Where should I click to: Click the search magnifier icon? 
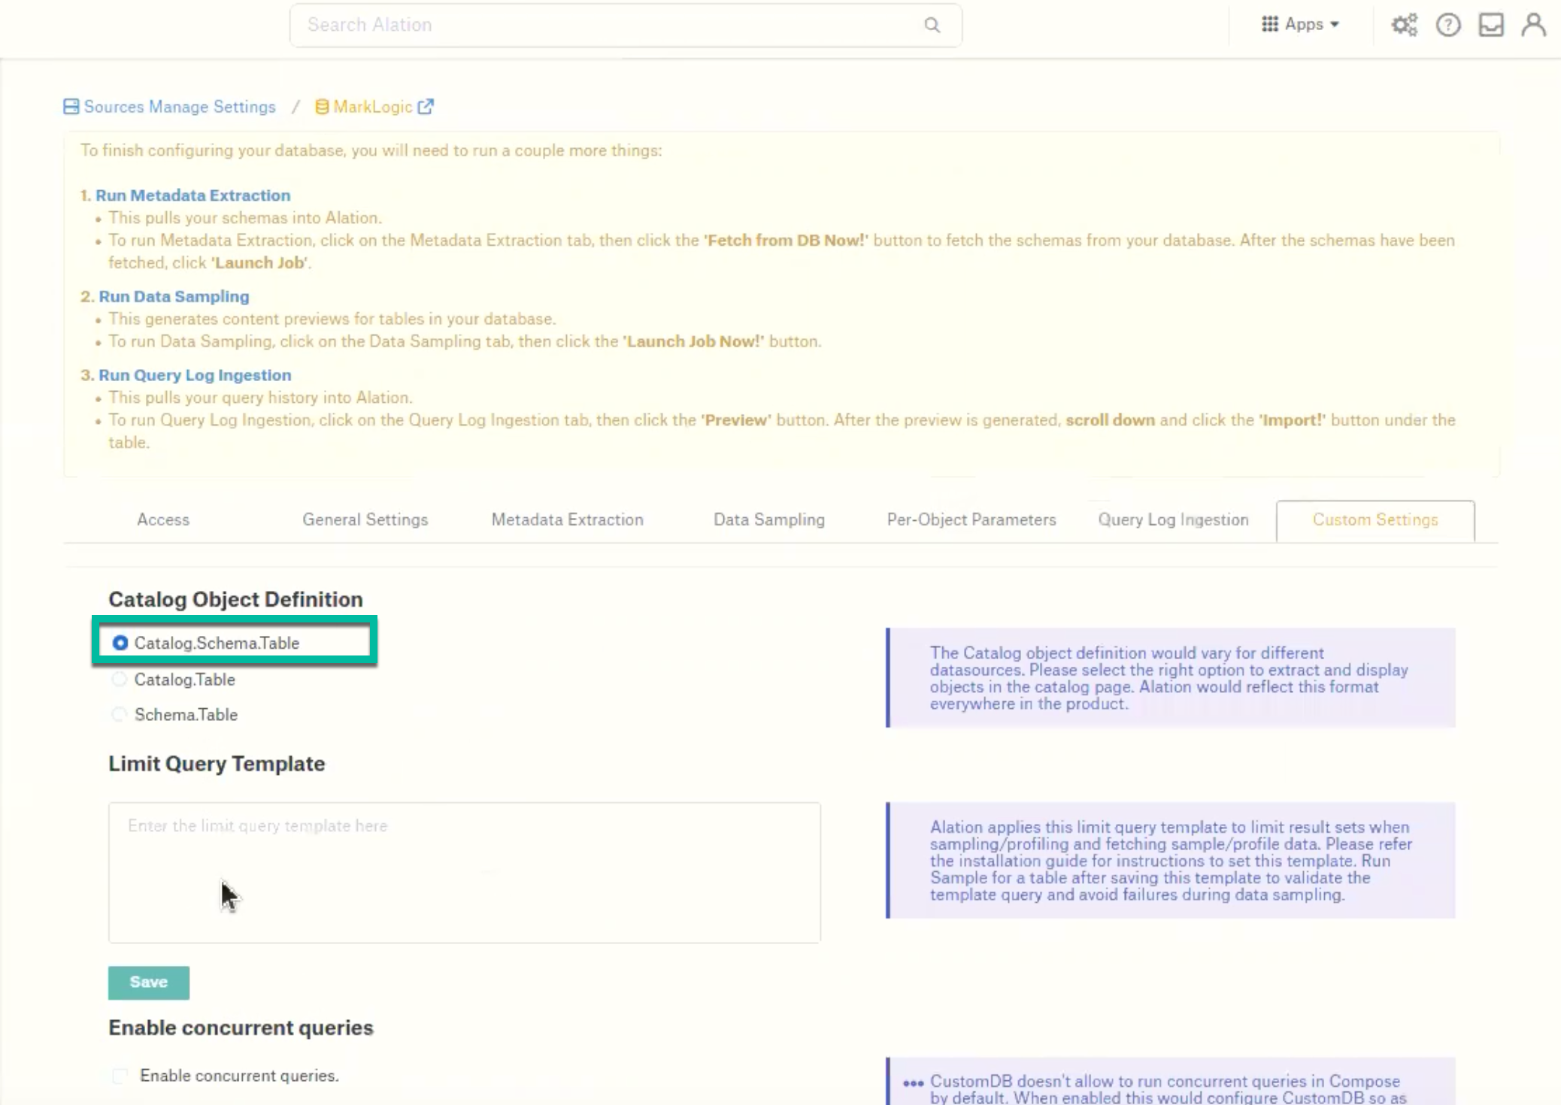[x=932, y=24]
